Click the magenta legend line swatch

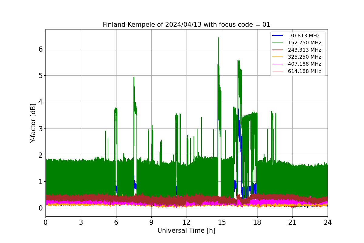[278, 64]
